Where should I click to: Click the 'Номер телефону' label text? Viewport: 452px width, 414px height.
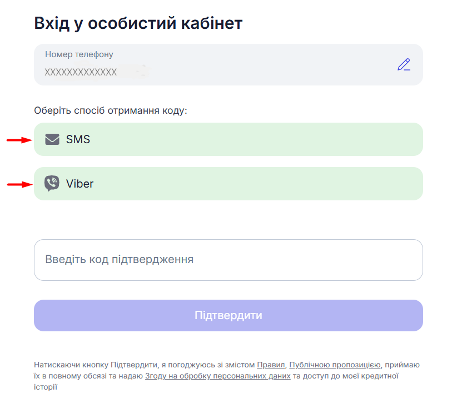pyautogui.click(x=79, y=54)
